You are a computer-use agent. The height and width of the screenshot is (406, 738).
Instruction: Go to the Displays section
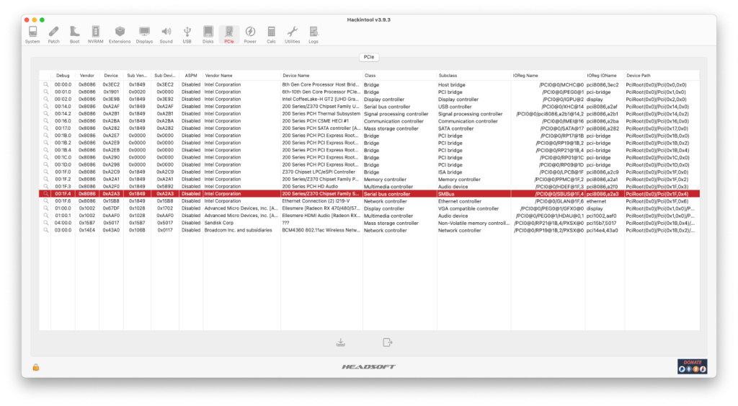pos(144,34)
